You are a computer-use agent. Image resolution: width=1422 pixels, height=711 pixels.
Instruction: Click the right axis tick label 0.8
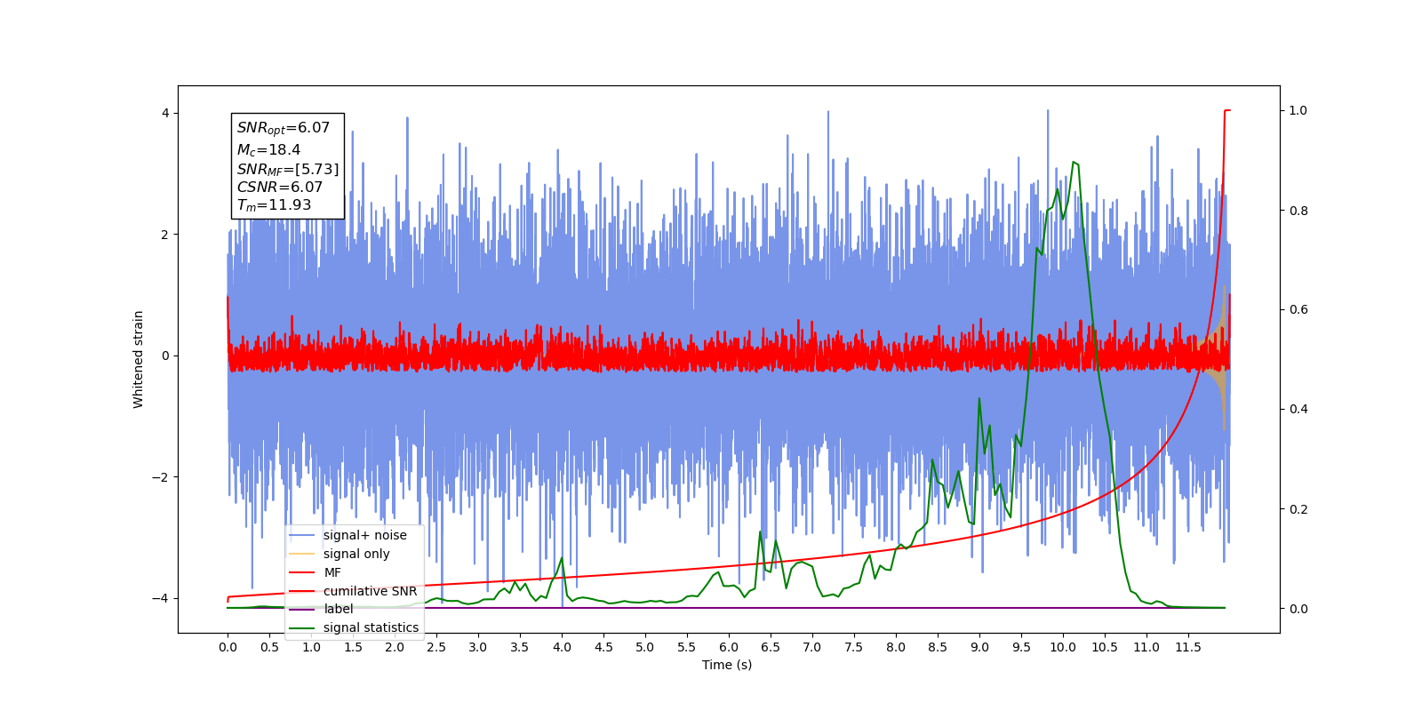(1298, 211)
